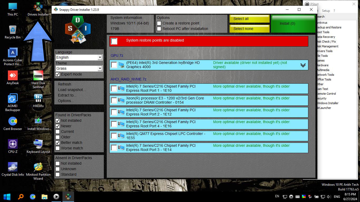360x202 pixels.
Task: Enable the Create a restore point option
Action: click(159, 23)
